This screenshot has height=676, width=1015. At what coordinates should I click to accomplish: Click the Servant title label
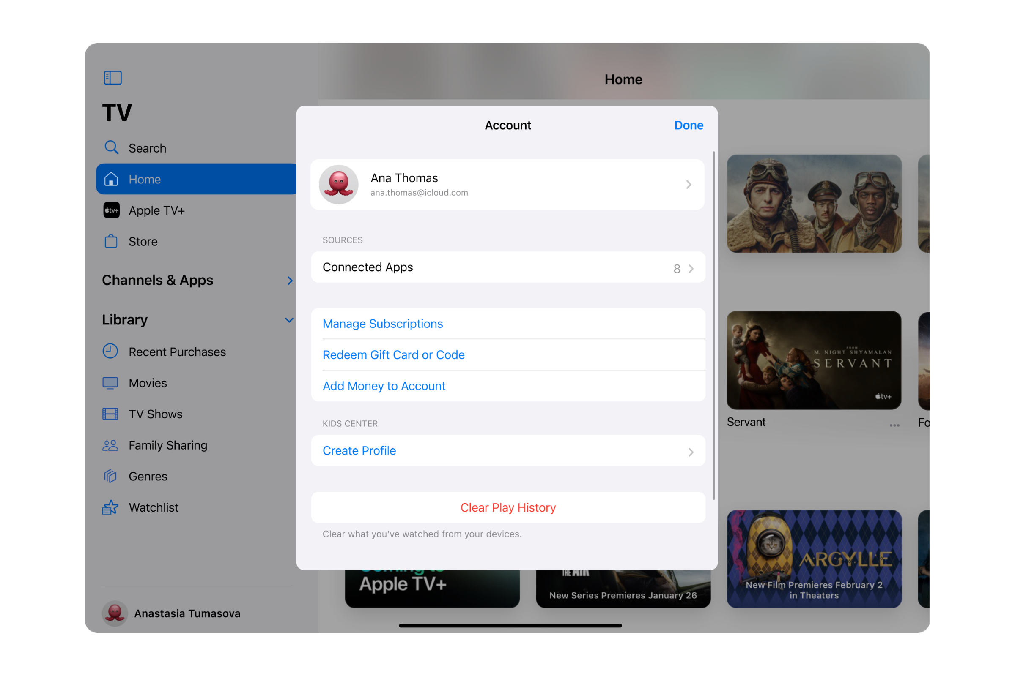coord(746,422)
